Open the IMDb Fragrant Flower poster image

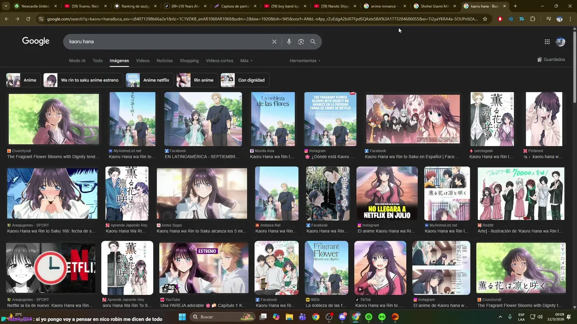click(x=326, y=268)
